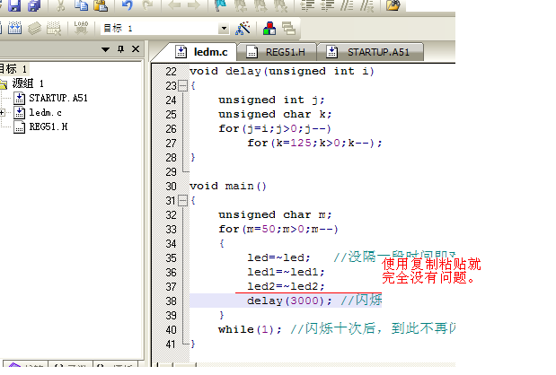The width and height of the screenshot is (556, 375).
Task: Collapse the delay function fold at line 23
Action: coord(182,86)
